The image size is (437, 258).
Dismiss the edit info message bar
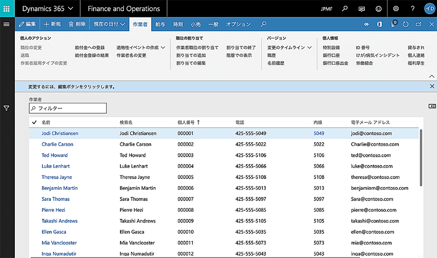point(432,86)
